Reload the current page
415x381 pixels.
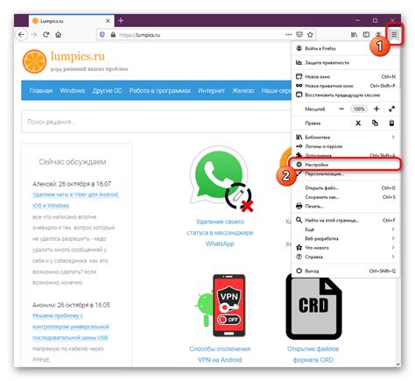click(x=46, y=35)
